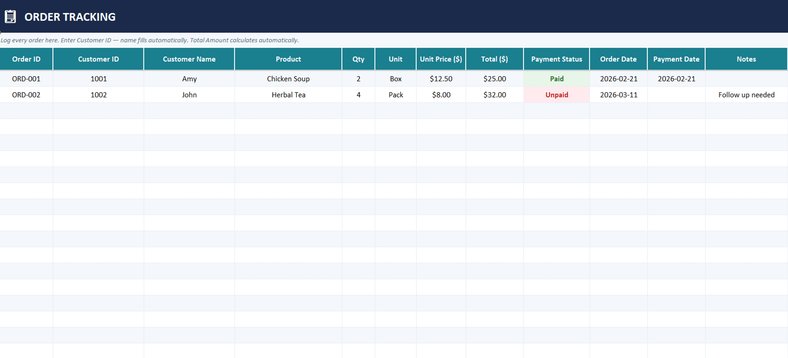Click the empty payment date cell for ORD-002
The height and width of the screenshot is (358, 788).
point(676,95)
